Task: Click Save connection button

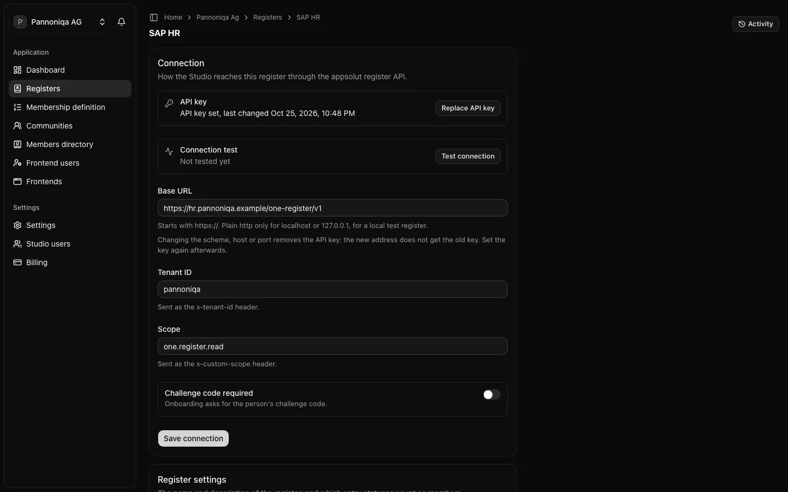Action: 193,438
